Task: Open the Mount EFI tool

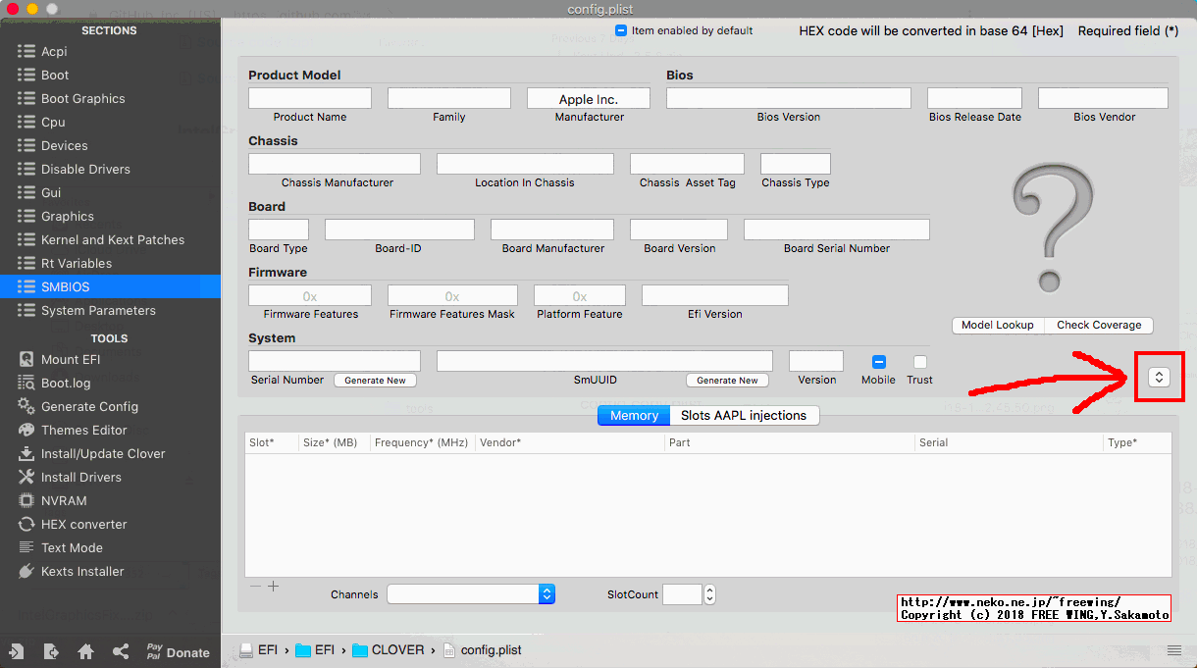Action: [70, 360]
